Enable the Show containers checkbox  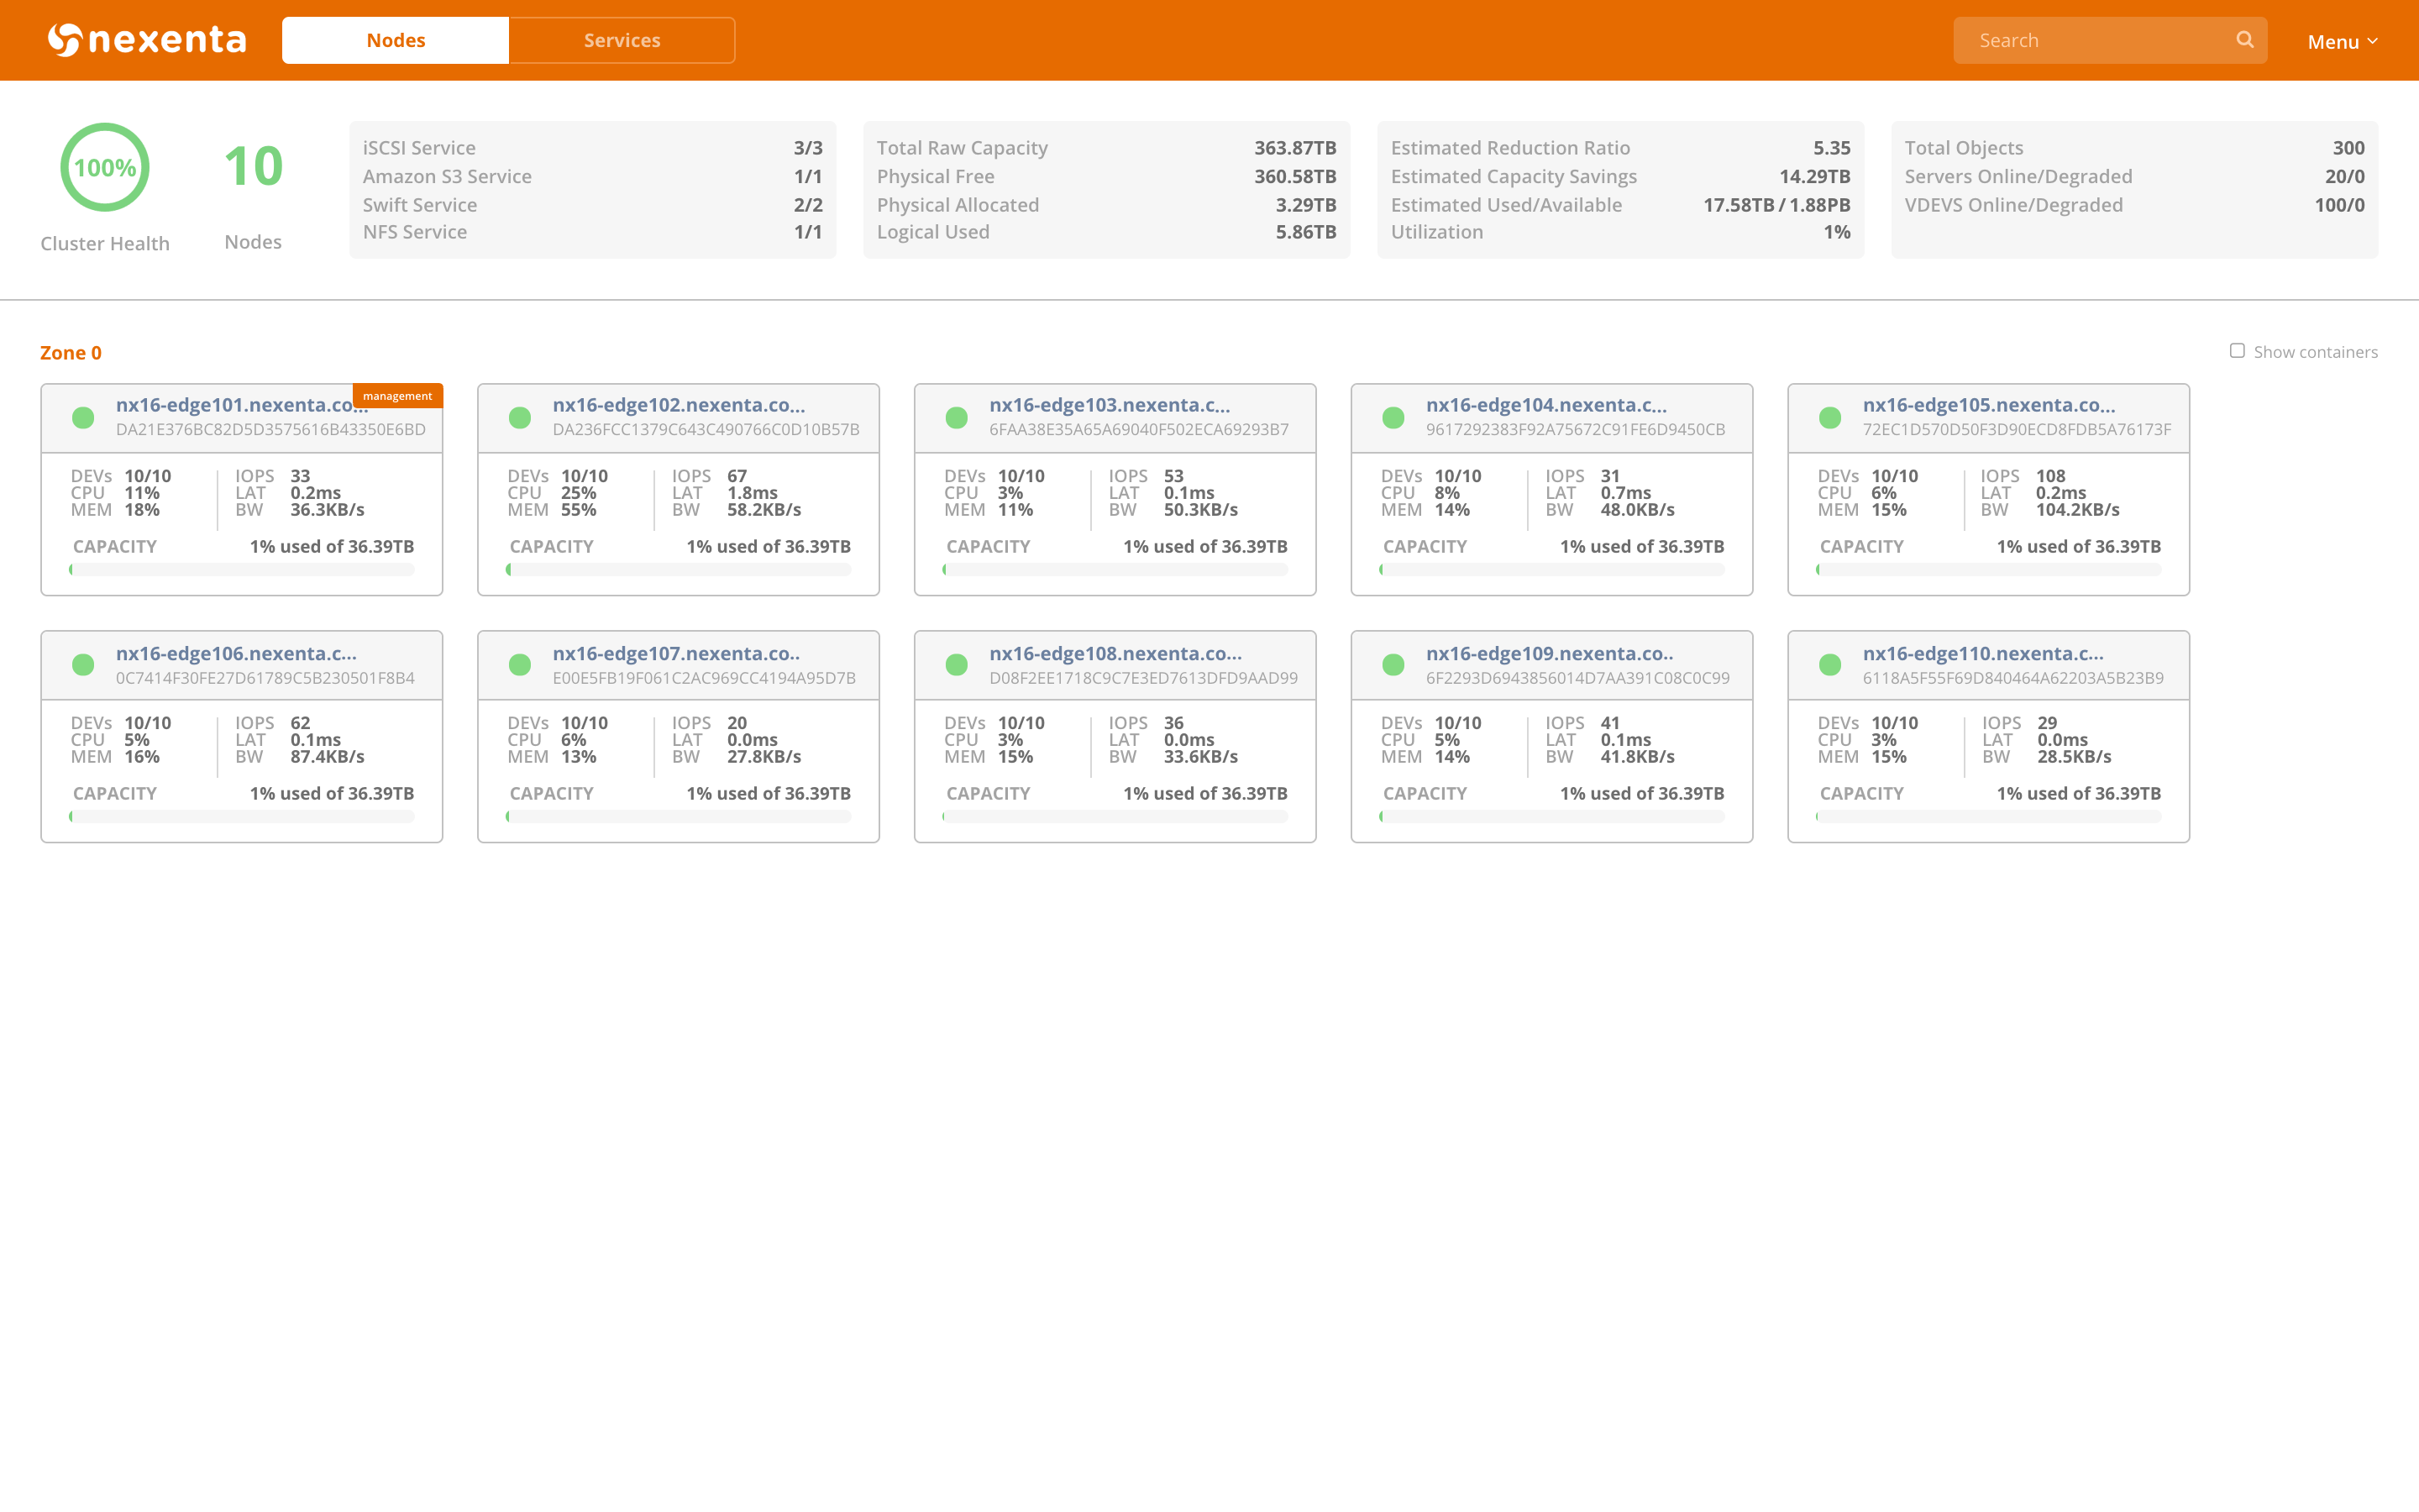point(2237,351)
